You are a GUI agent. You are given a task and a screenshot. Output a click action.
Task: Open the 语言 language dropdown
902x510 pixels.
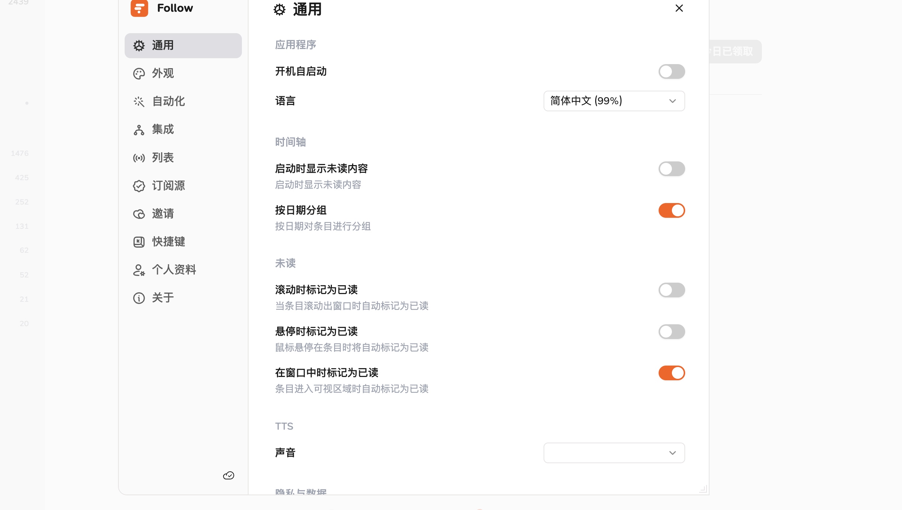coord(614,101)
